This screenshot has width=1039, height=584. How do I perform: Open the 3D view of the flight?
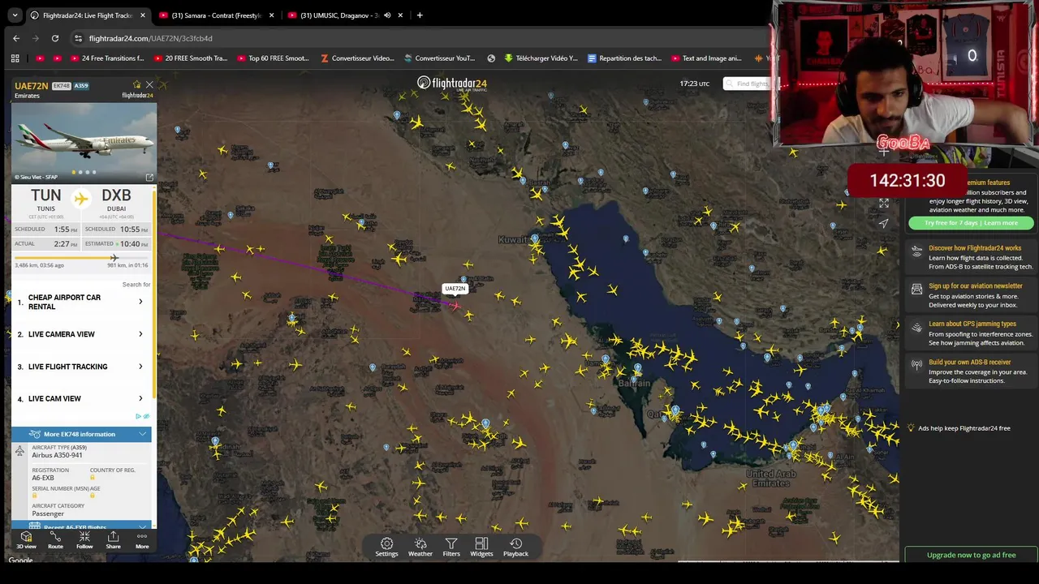[x=26, y=540]
